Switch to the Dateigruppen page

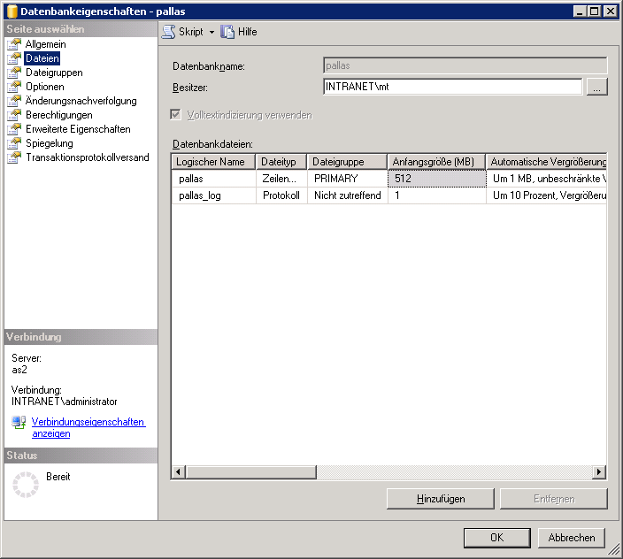[54, 73]
